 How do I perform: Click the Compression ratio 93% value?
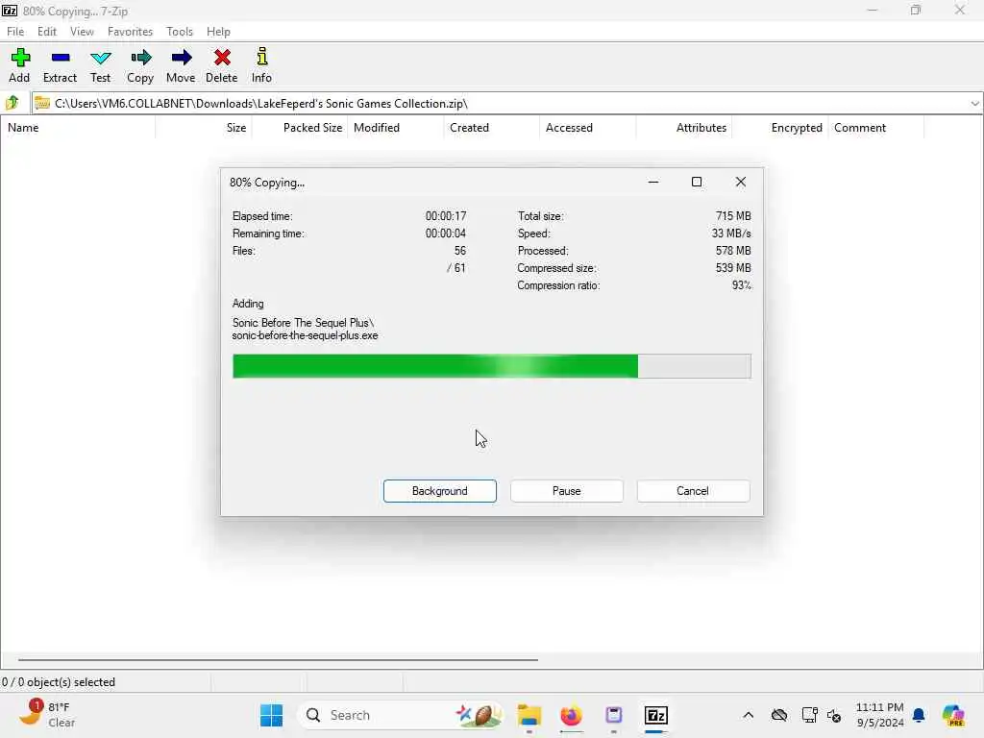(x=741, y=285)
